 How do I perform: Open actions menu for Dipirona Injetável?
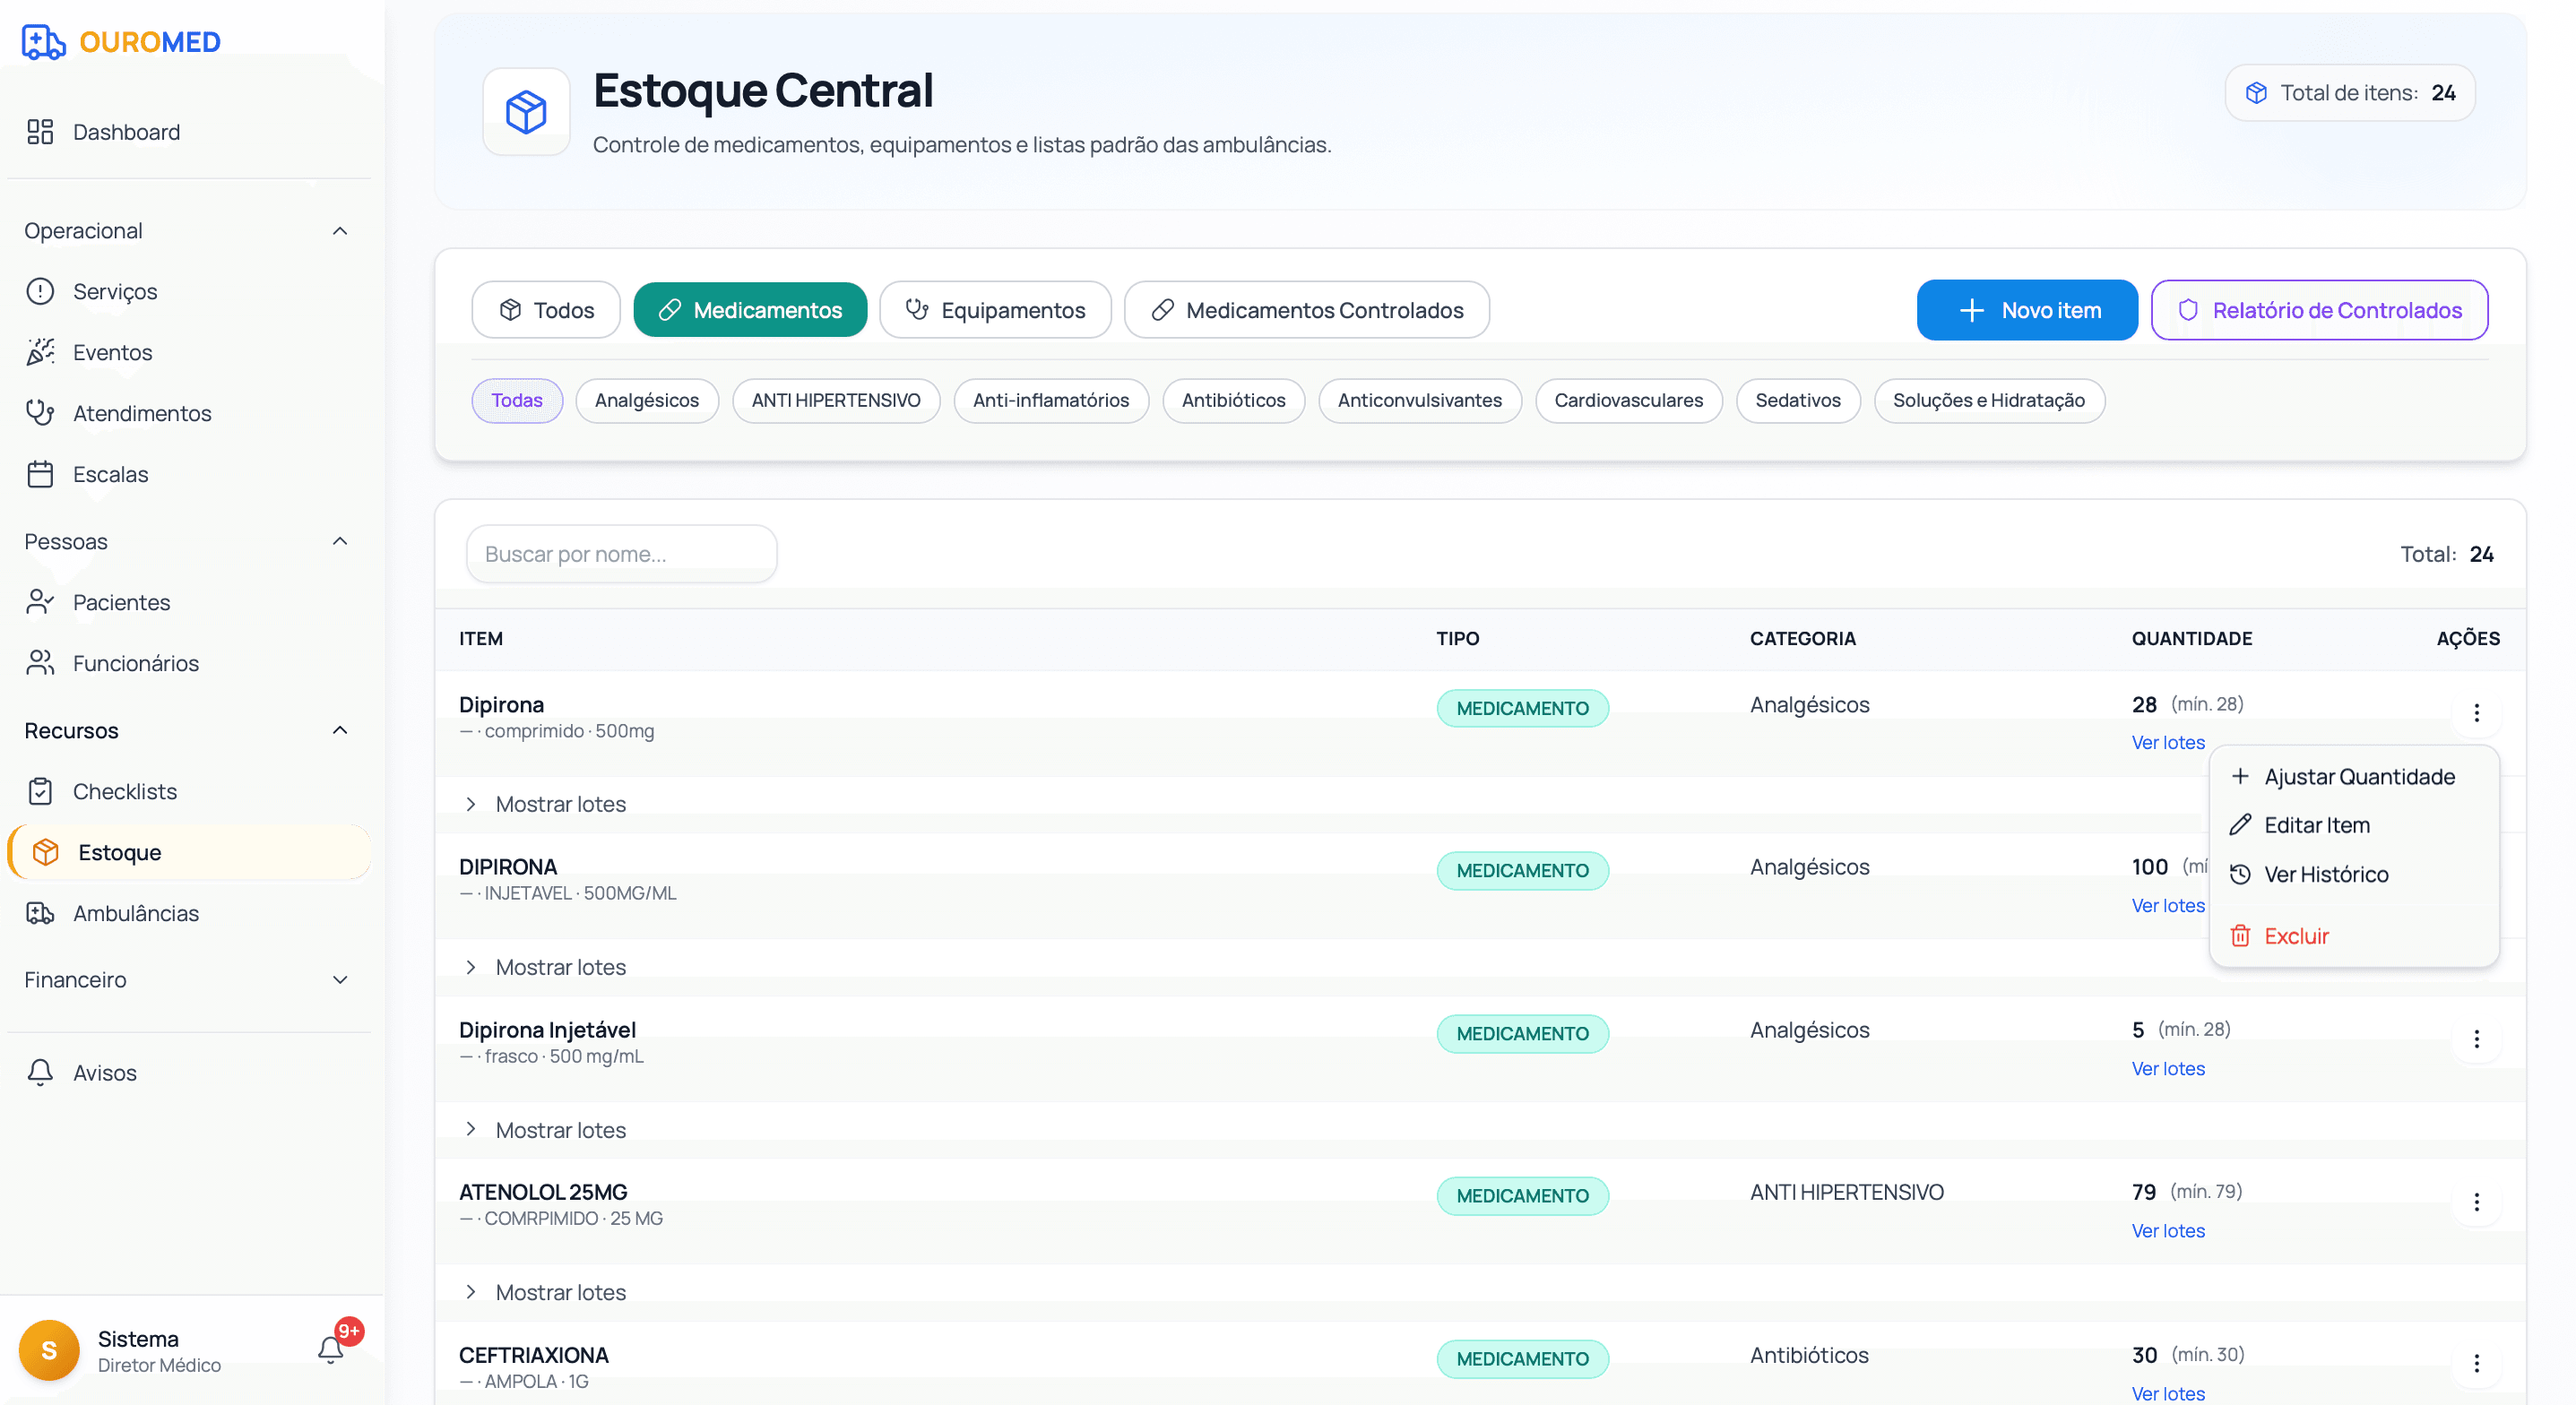click(2476, 1039)
